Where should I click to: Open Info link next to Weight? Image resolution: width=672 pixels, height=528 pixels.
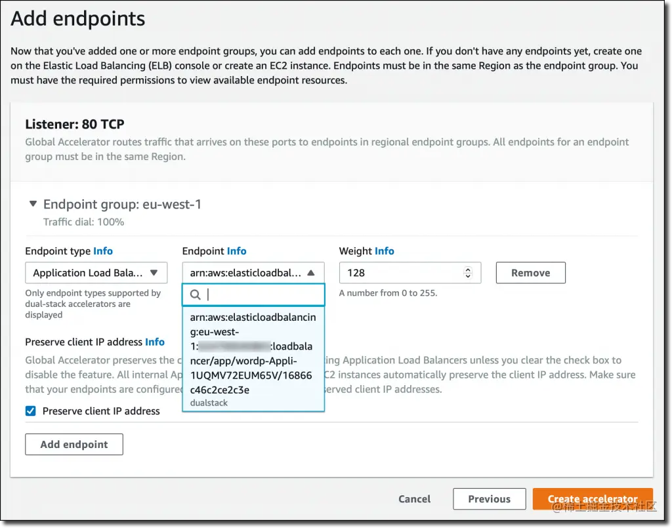click(x=385, y=251)
